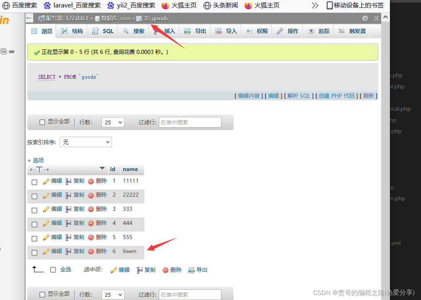Viewport: 421px width, 300px height.
Task: Sort by the name column header
Action: point(130,169)
